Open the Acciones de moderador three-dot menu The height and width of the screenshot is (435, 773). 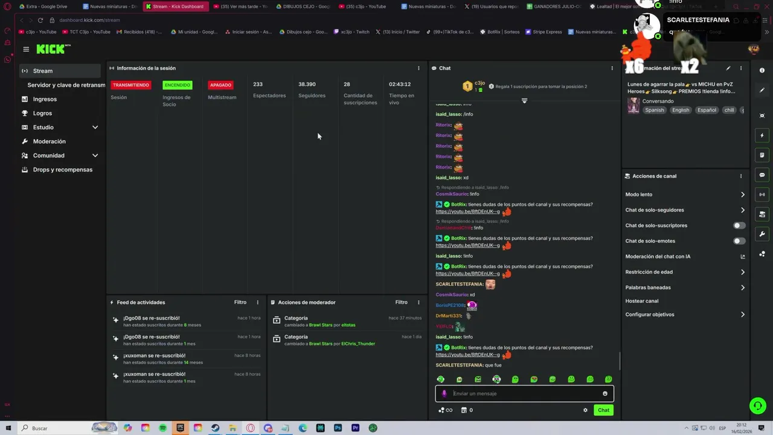pos(419,302)
